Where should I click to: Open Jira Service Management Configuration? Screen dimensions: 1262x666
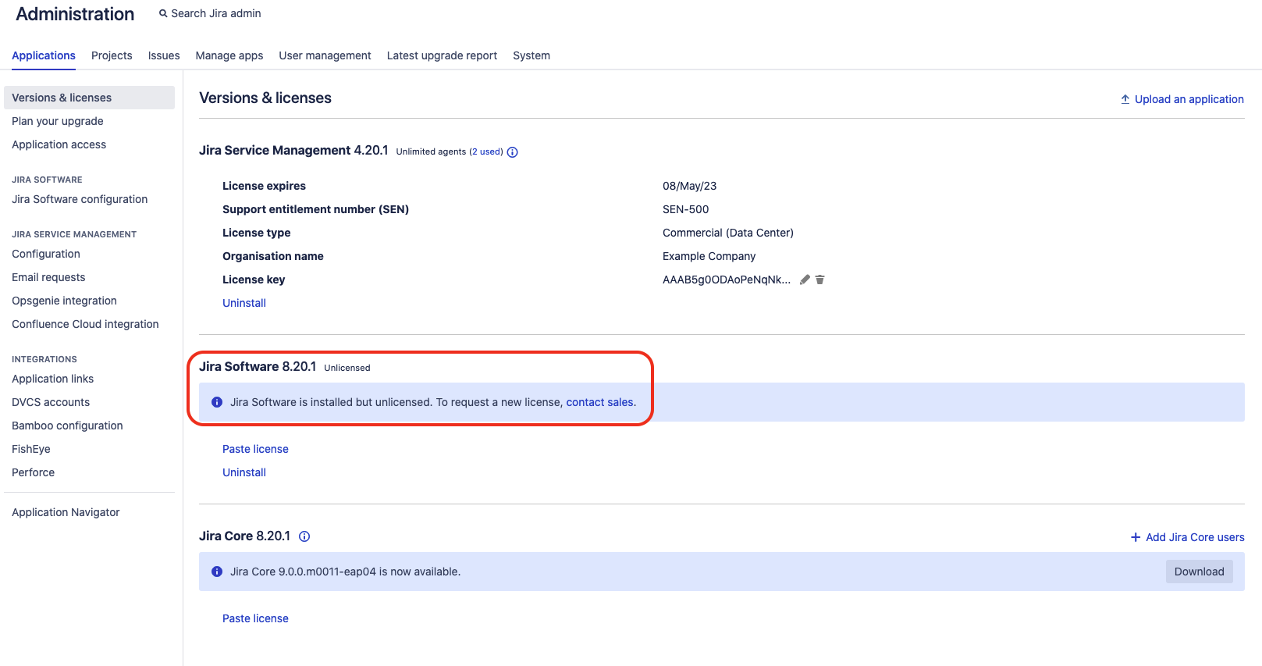pos(46,254)
